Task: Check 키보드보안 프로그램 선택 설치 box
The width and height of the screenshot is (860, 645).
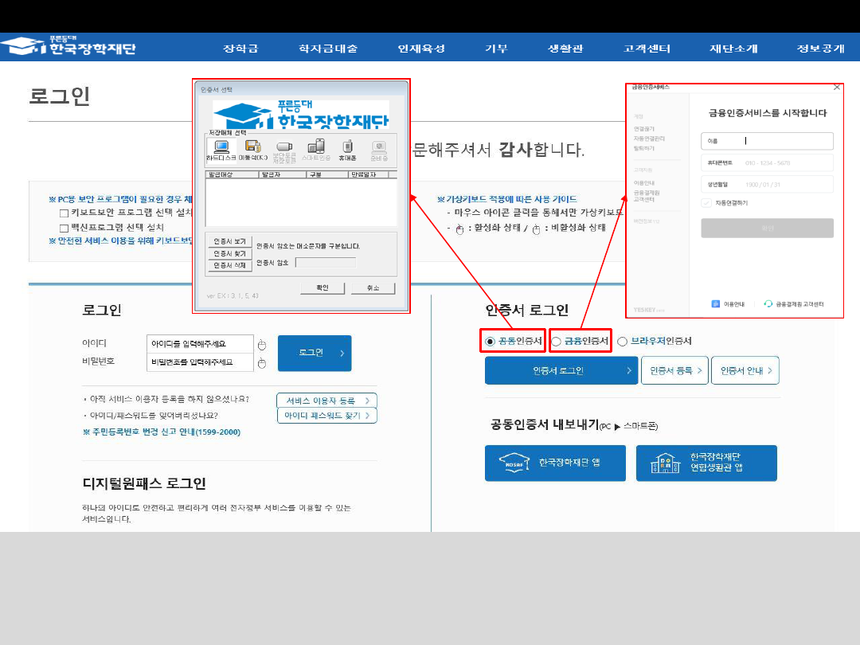Action: pos(64,213)
